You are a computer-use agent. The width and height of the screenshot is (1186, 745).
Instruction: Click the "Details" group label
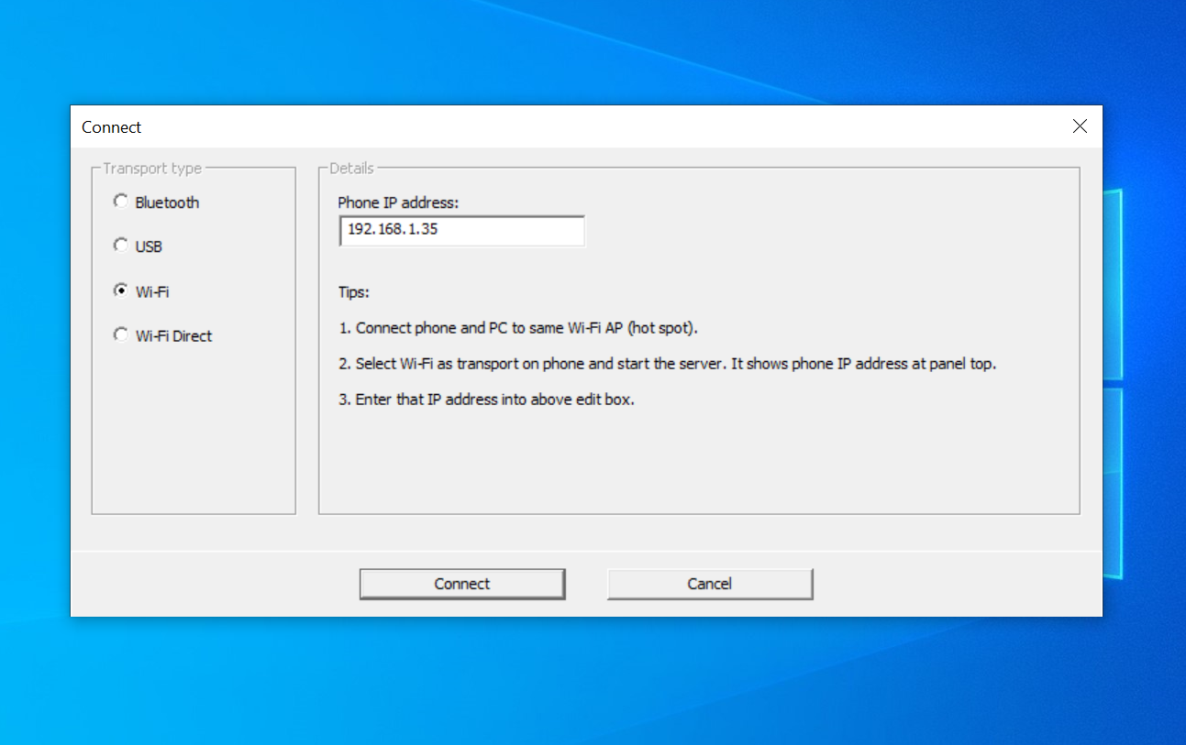pyautogui.click(x=351, y=169)
